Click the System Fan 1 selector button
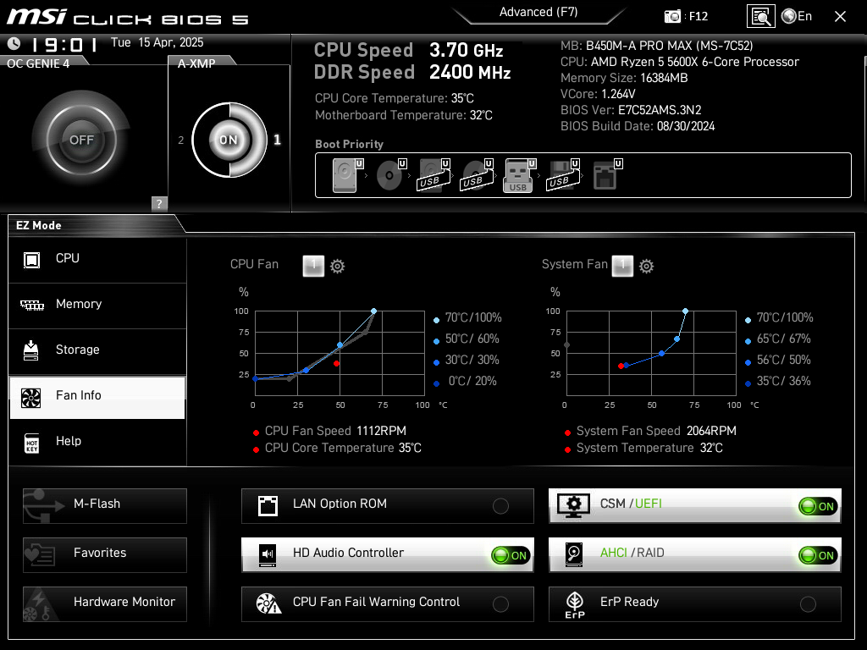This screenshot has height=650, width=867. point(622,265)
